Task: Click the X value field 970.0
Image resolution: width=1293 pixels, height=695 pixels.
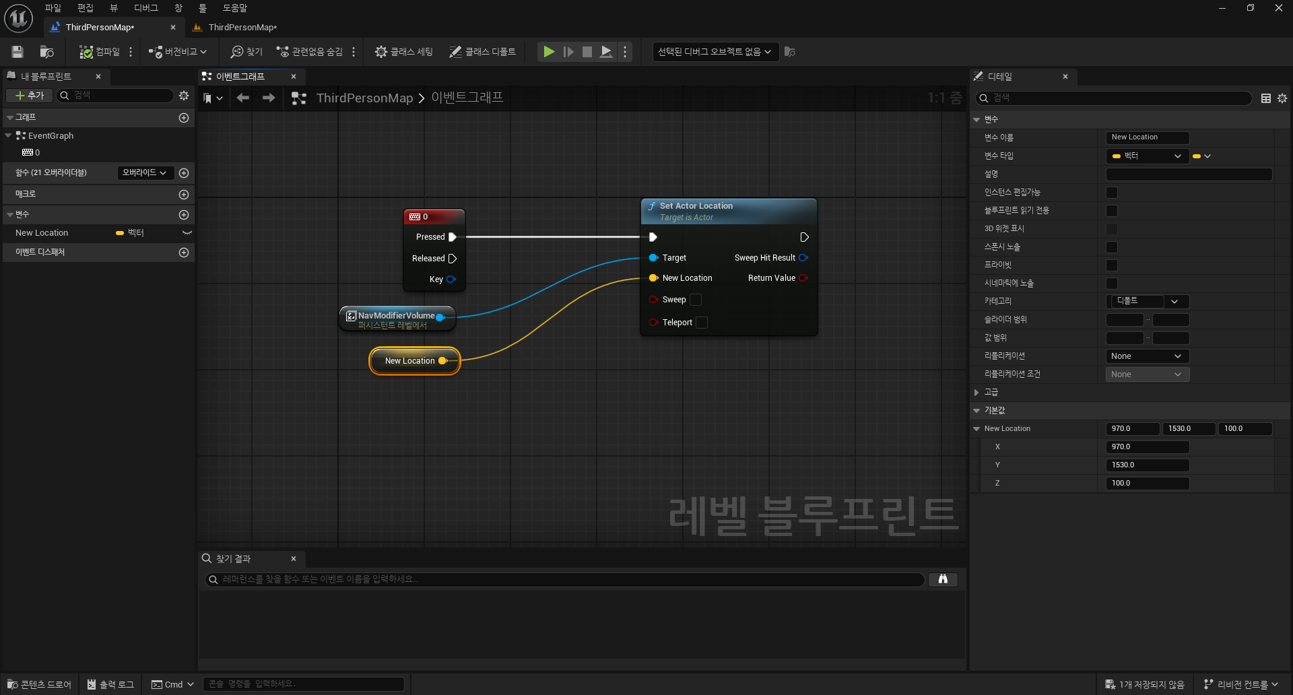Action: point(1148,447)
